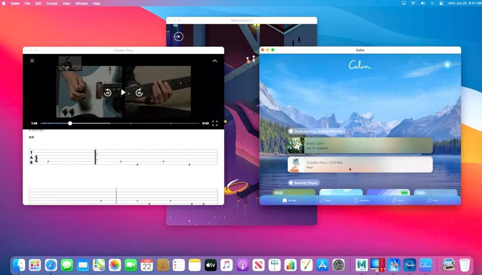The width and height of the screenshot is (482, 275).
Task: Open Control Center in menu bar
Action: click(x=442, y=3)
